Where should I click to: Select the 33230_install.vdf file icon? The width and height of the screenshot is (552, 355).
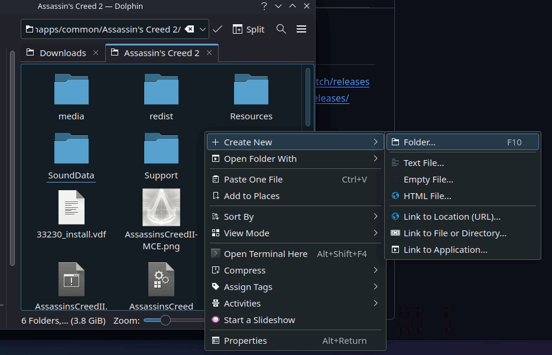coord(72,207)
